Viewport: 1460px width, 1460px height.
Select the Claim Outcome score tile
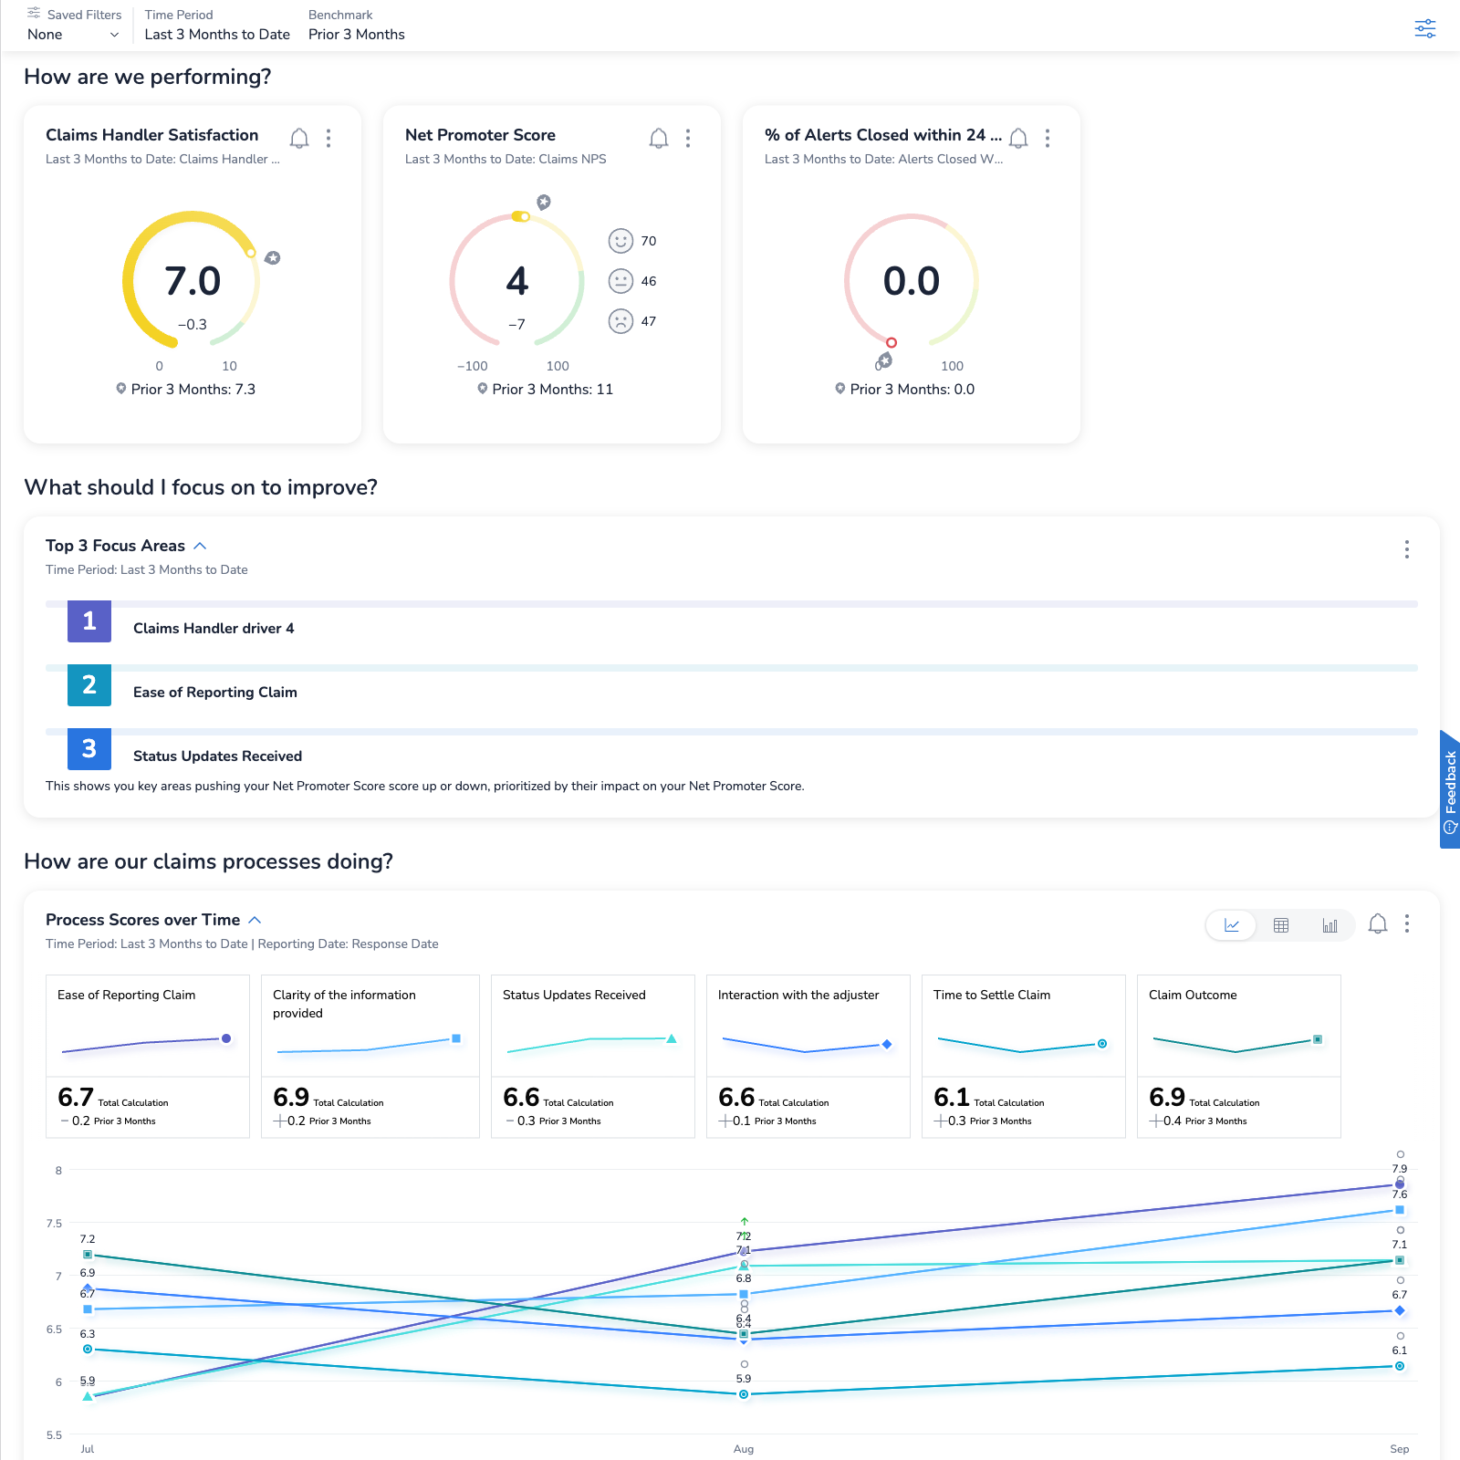tap(1238, 1056)
